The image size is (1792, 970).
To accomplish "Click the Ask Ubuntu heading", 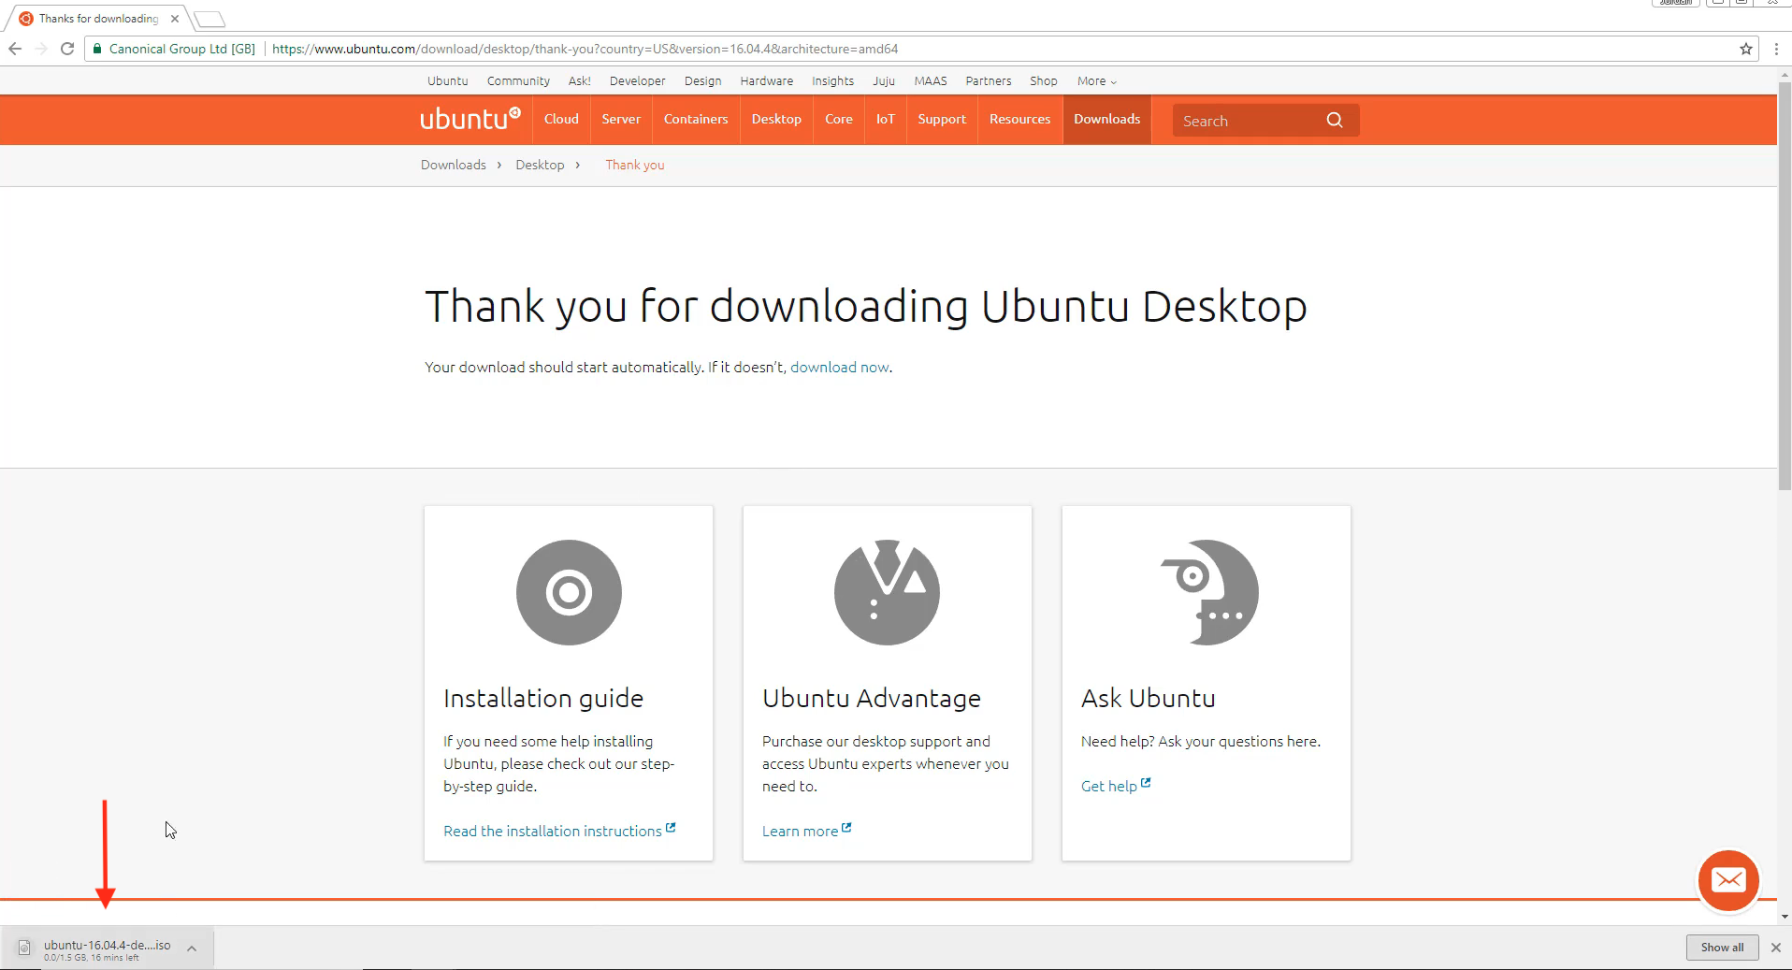I will pyautogui.click(x=1149, y=698).
